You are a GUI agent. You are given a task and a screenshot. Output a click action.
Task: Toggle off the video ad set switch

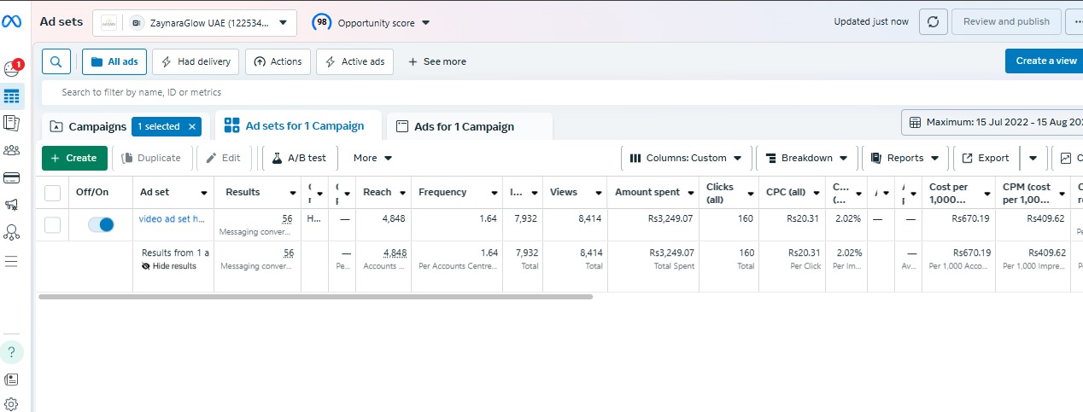pyautogui.click(x=101, y=224)
